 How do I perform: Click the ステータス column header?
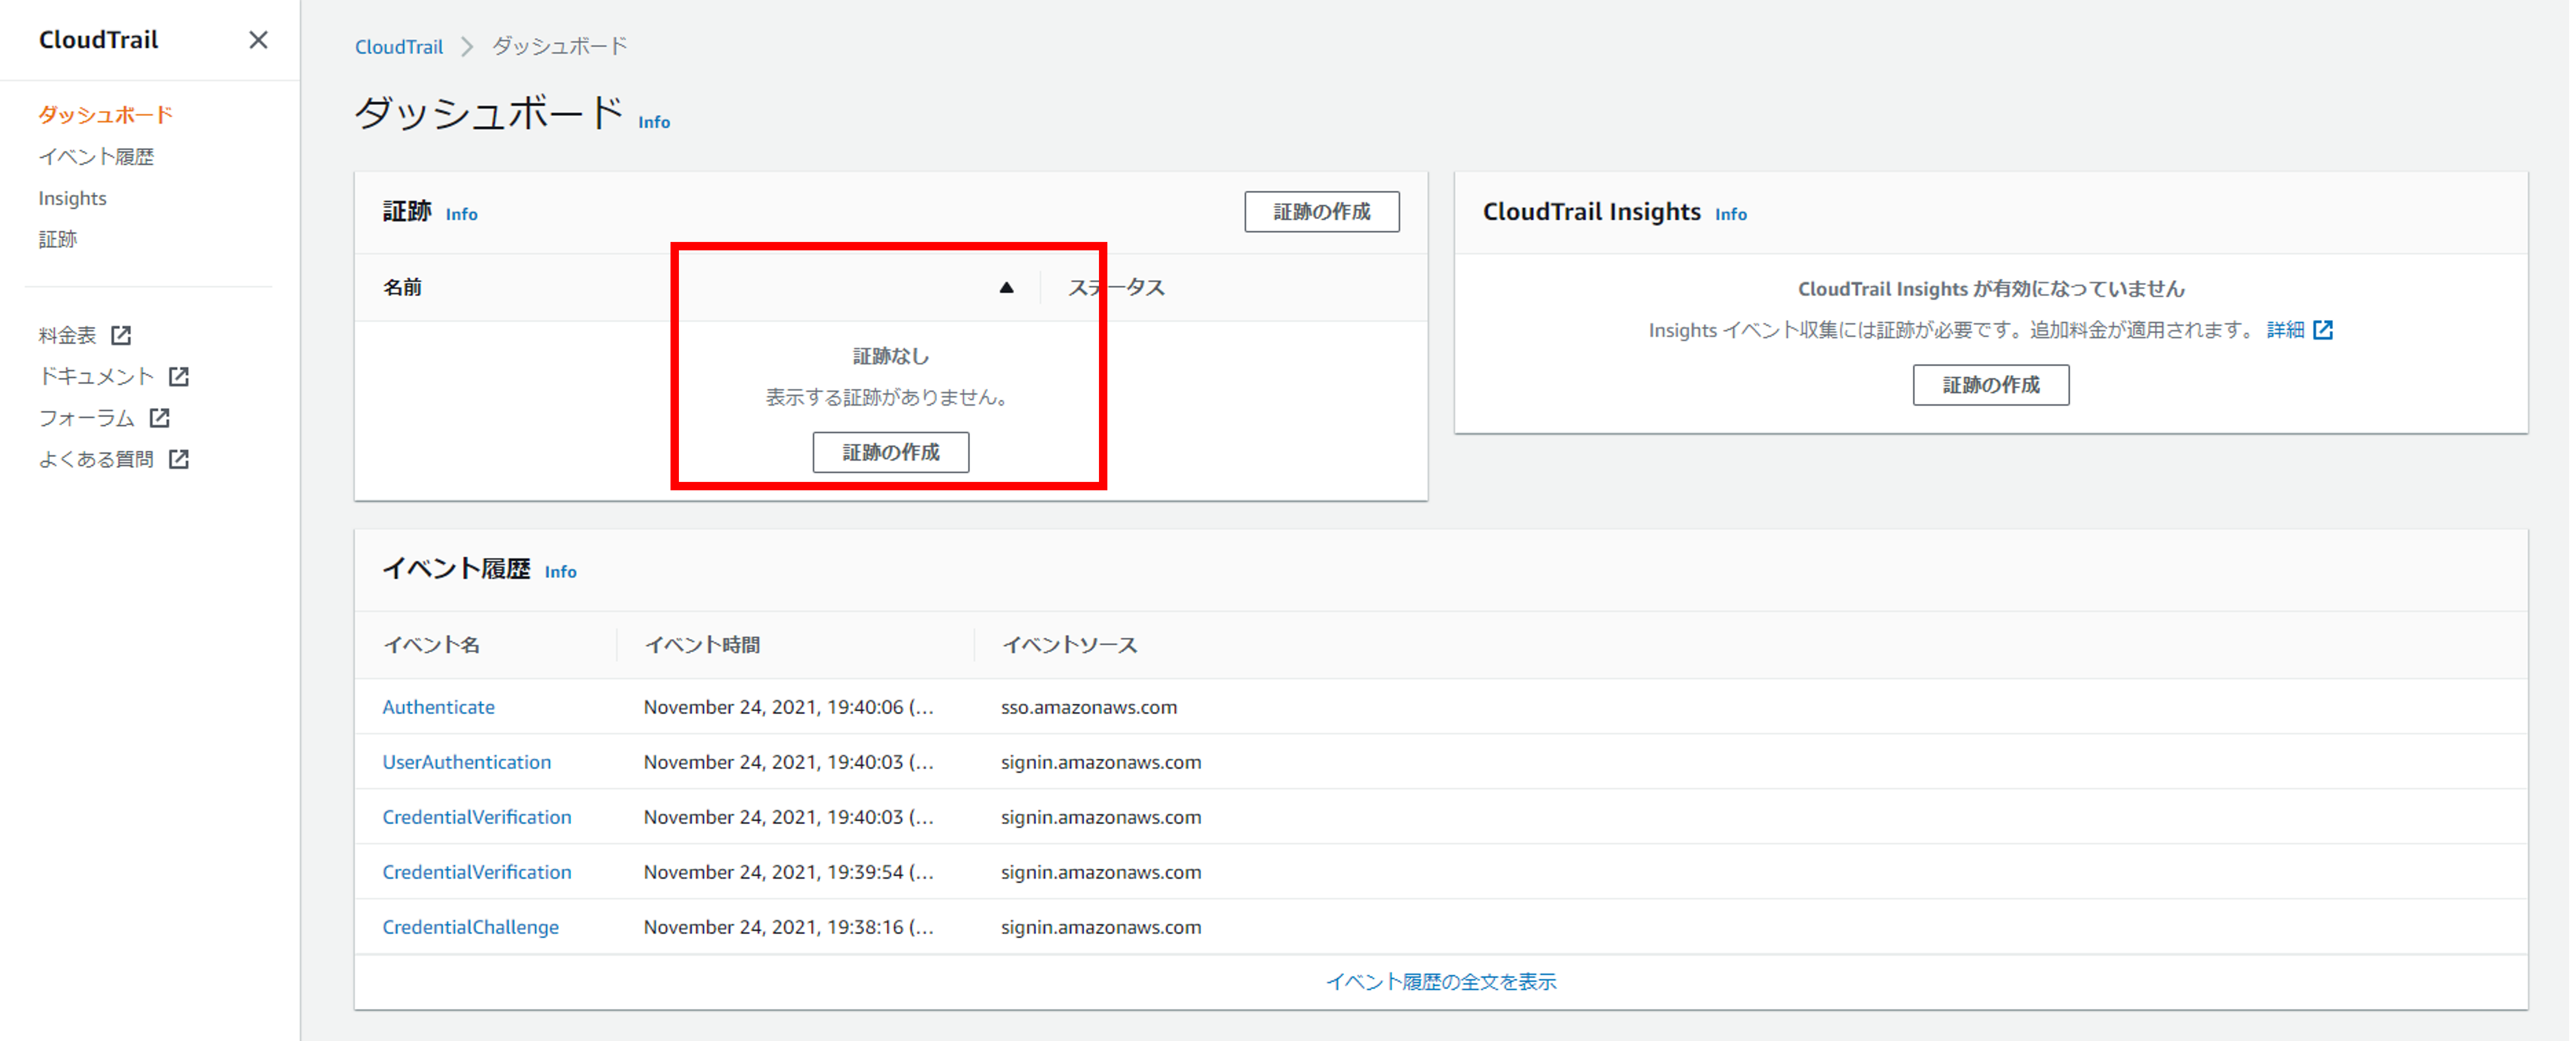pyautogui.click(x=1116, y=288)
